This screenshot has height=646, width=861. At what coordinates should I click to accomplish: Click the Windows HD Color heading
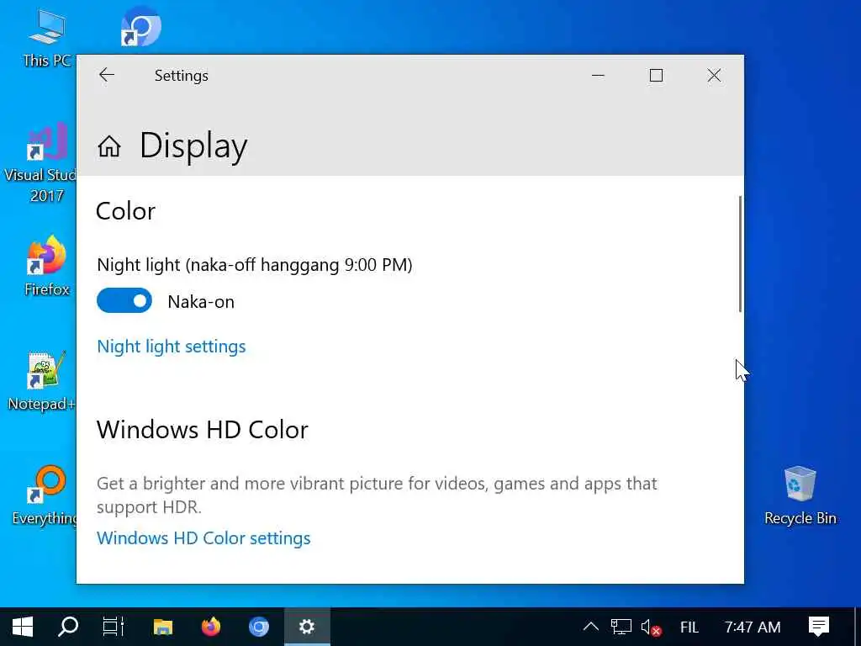point(203,430)
